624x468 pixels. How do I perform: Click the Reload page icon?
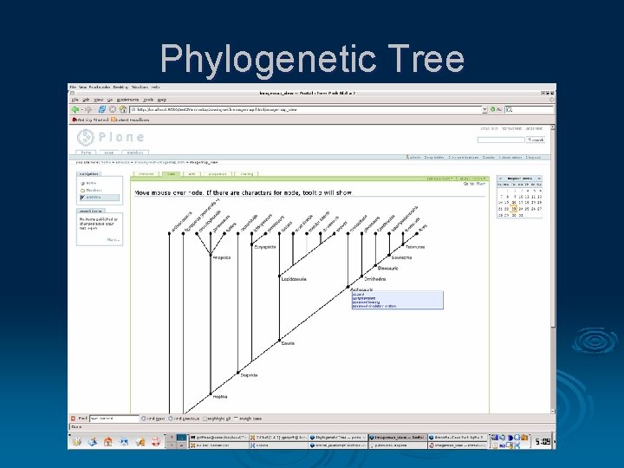click(102, 109)
